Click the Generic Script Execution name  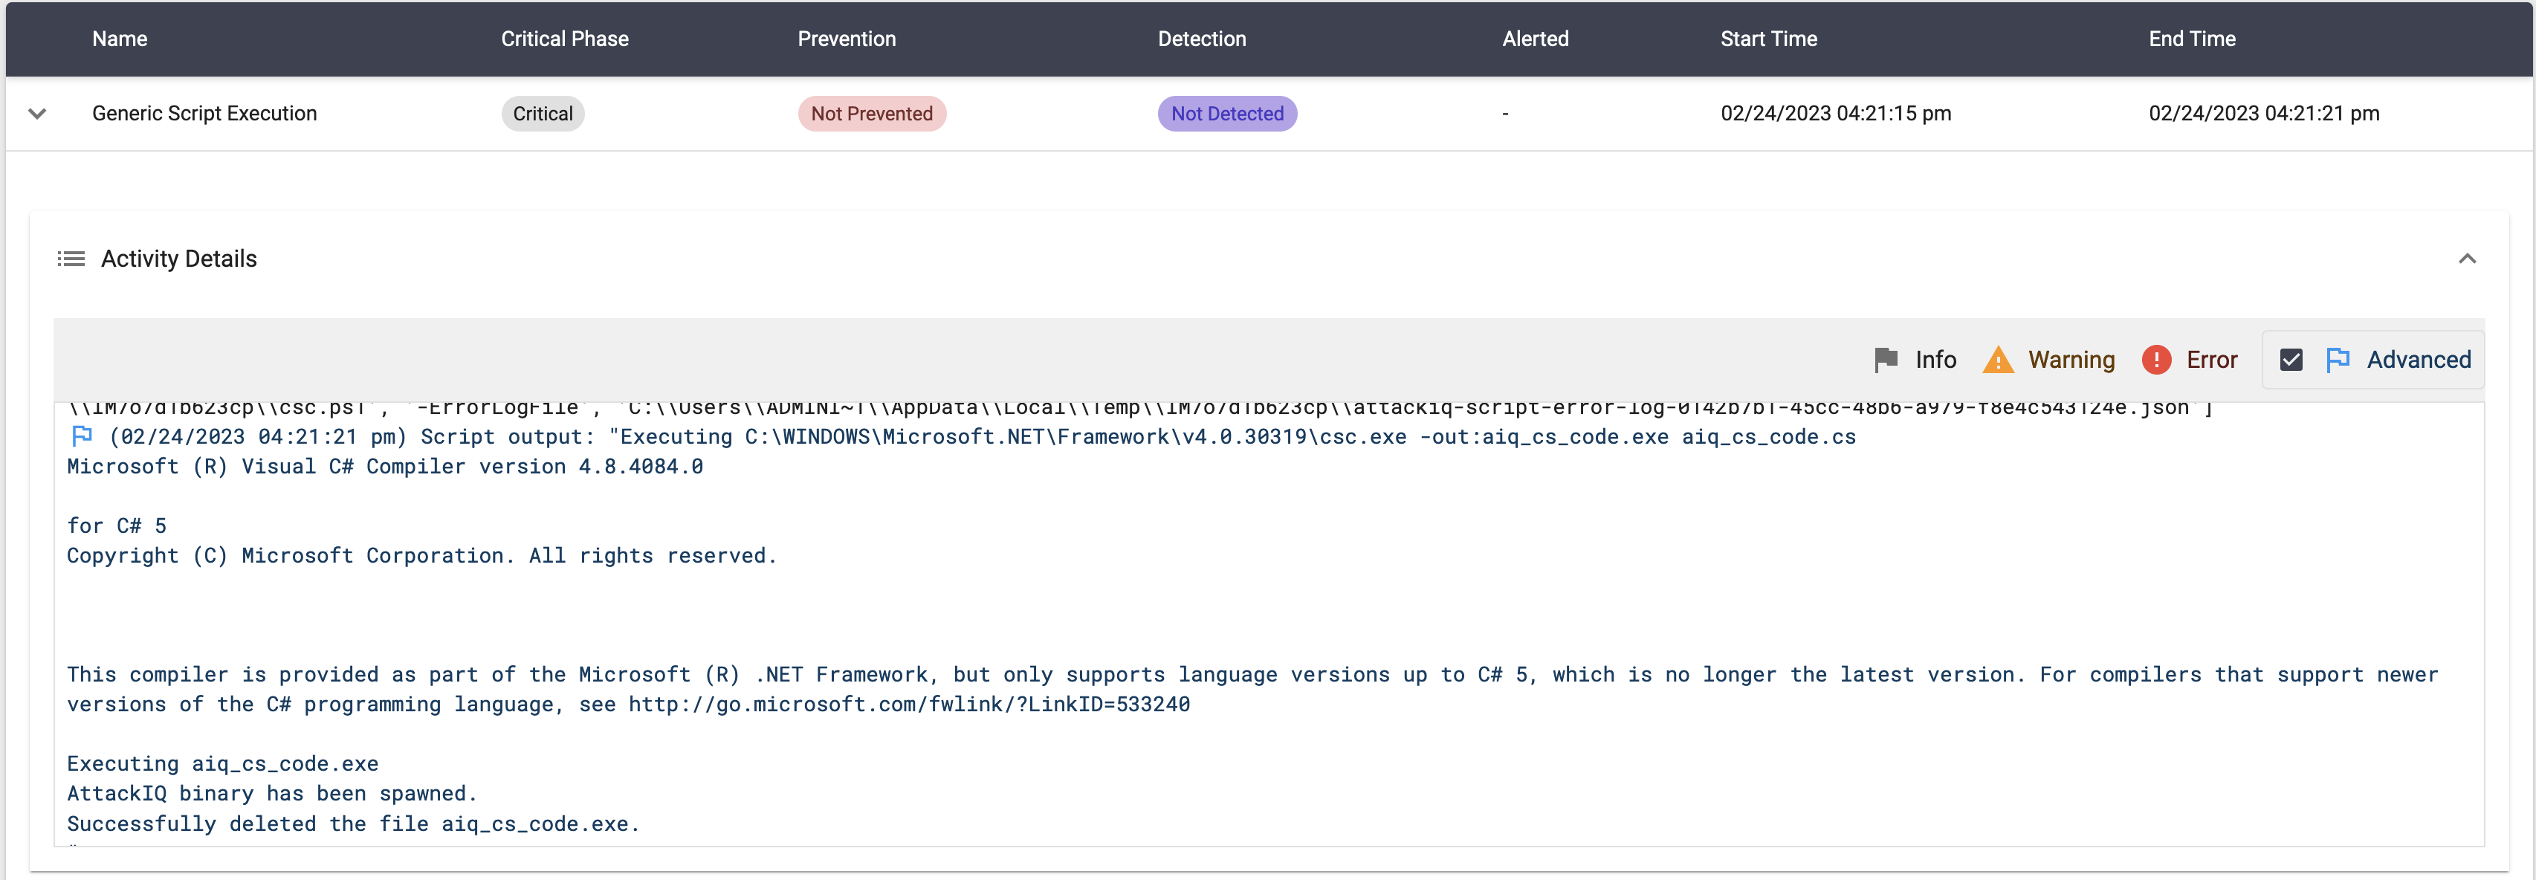pos(205,114)
